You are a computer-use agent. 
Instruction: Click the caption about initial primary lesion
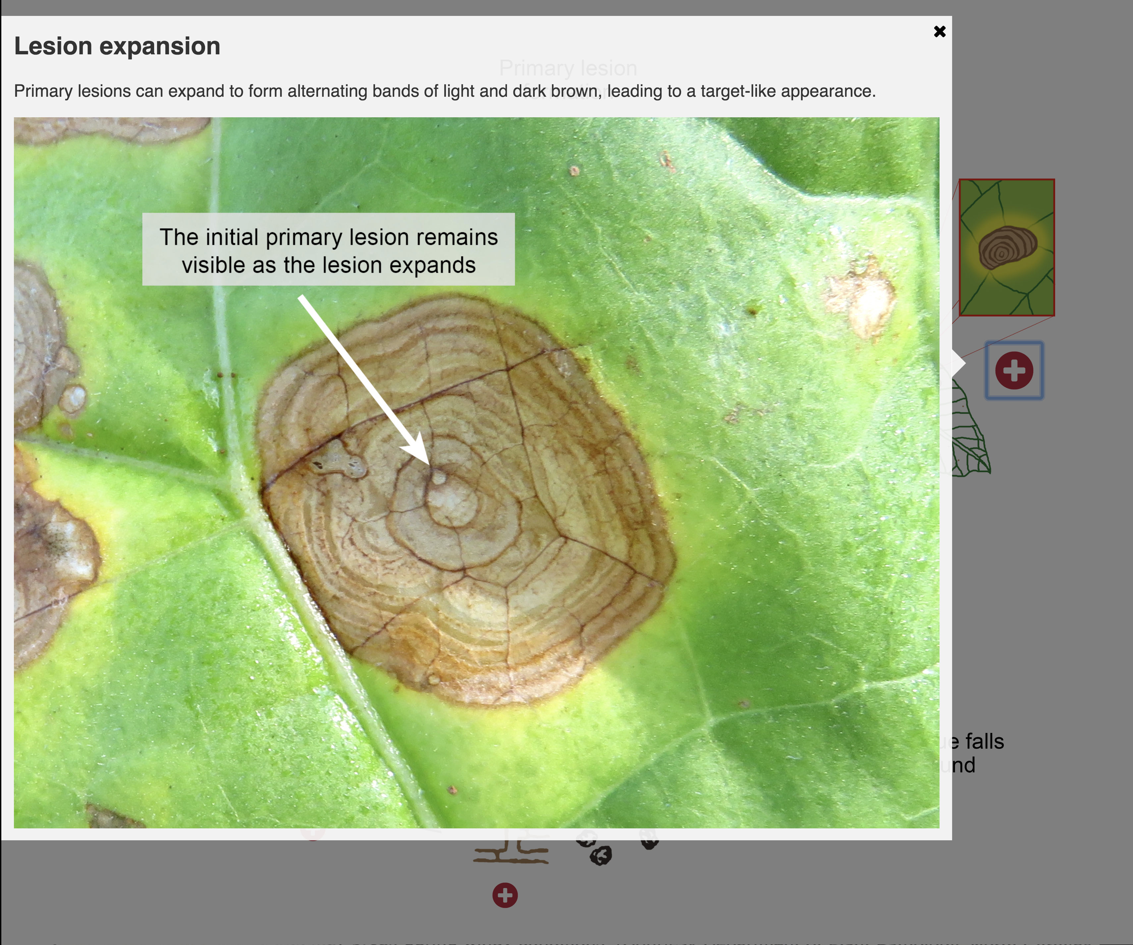click(328, 249)
